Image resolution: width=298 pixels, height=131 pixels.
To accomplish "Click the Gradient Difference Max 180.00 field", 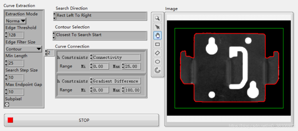I will pyautogui.click(x=132, y=90).
